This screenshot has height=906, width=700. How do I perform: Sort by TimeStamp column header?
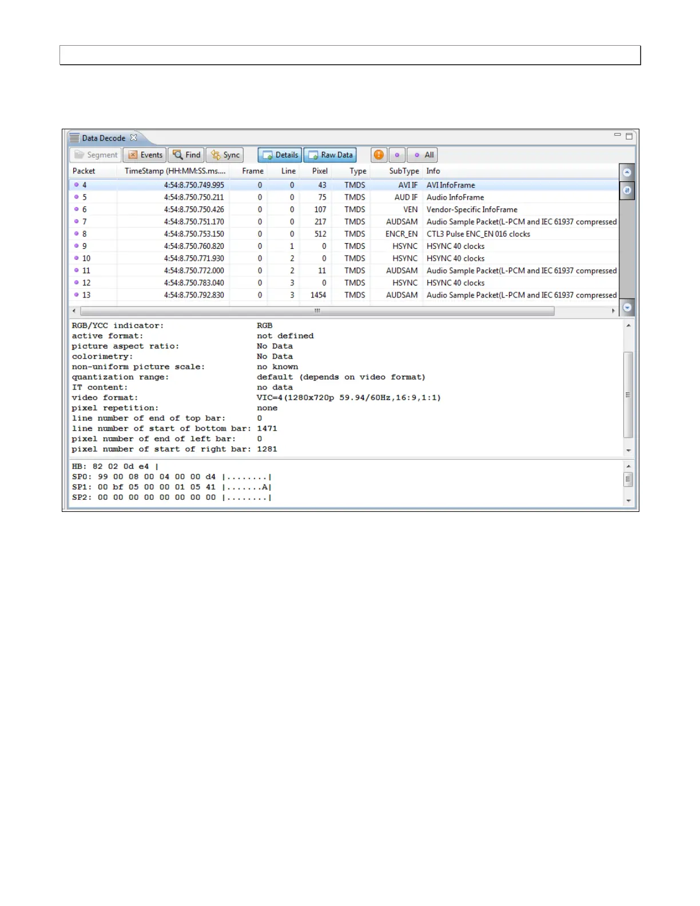175,171
